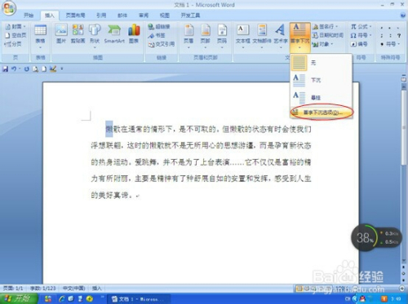
Task: Toggle the ruler button above scrollbar
Action: (x=403, y=79)
